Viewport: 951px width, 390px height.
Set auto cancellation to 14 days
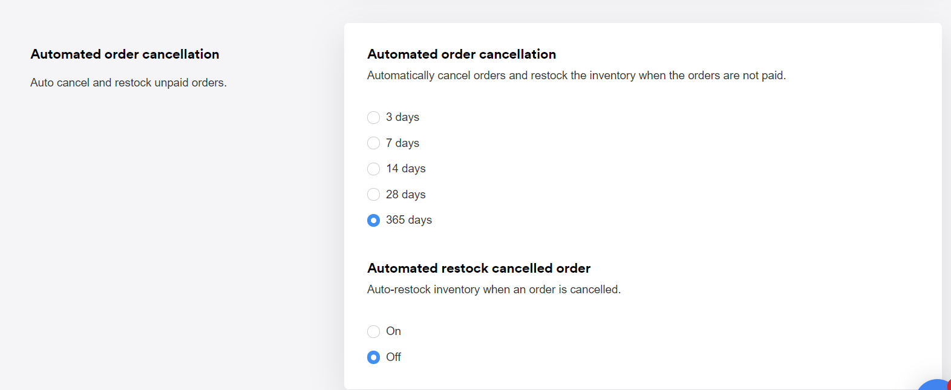pyautogui.click(x=374, y=169)
